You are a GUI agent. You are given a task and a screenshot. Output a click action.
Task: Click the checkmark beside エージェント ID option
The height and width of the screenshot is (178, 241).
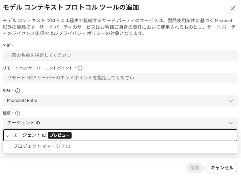(9, 135)
